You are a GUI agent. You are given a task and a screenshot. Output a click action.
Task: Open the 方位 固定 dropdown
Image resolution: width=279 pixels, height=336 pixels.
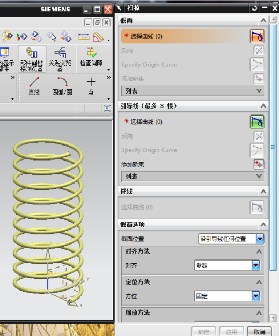point(227,296)
